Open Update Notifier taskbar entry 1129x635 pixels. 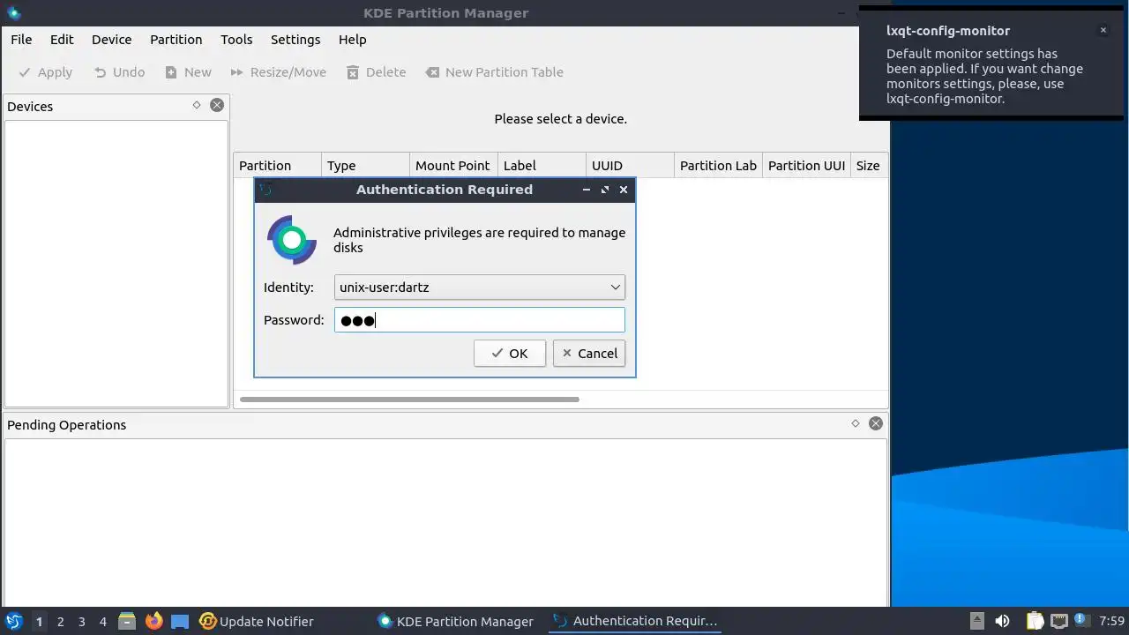pyautogui.click(x=257, y=622)
